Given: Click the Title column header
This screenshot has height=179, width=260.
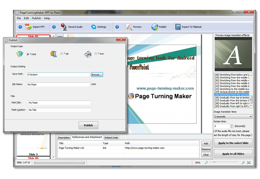Looking at the screenshot, I should tap(80, 143).
